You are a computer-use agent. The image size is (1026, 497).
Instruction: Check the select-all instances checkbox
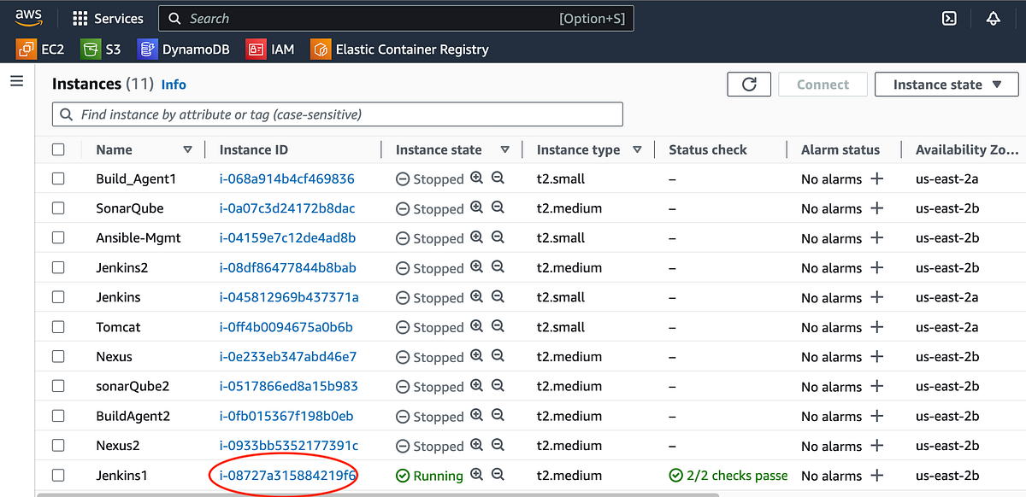click(x=57, y=149)
